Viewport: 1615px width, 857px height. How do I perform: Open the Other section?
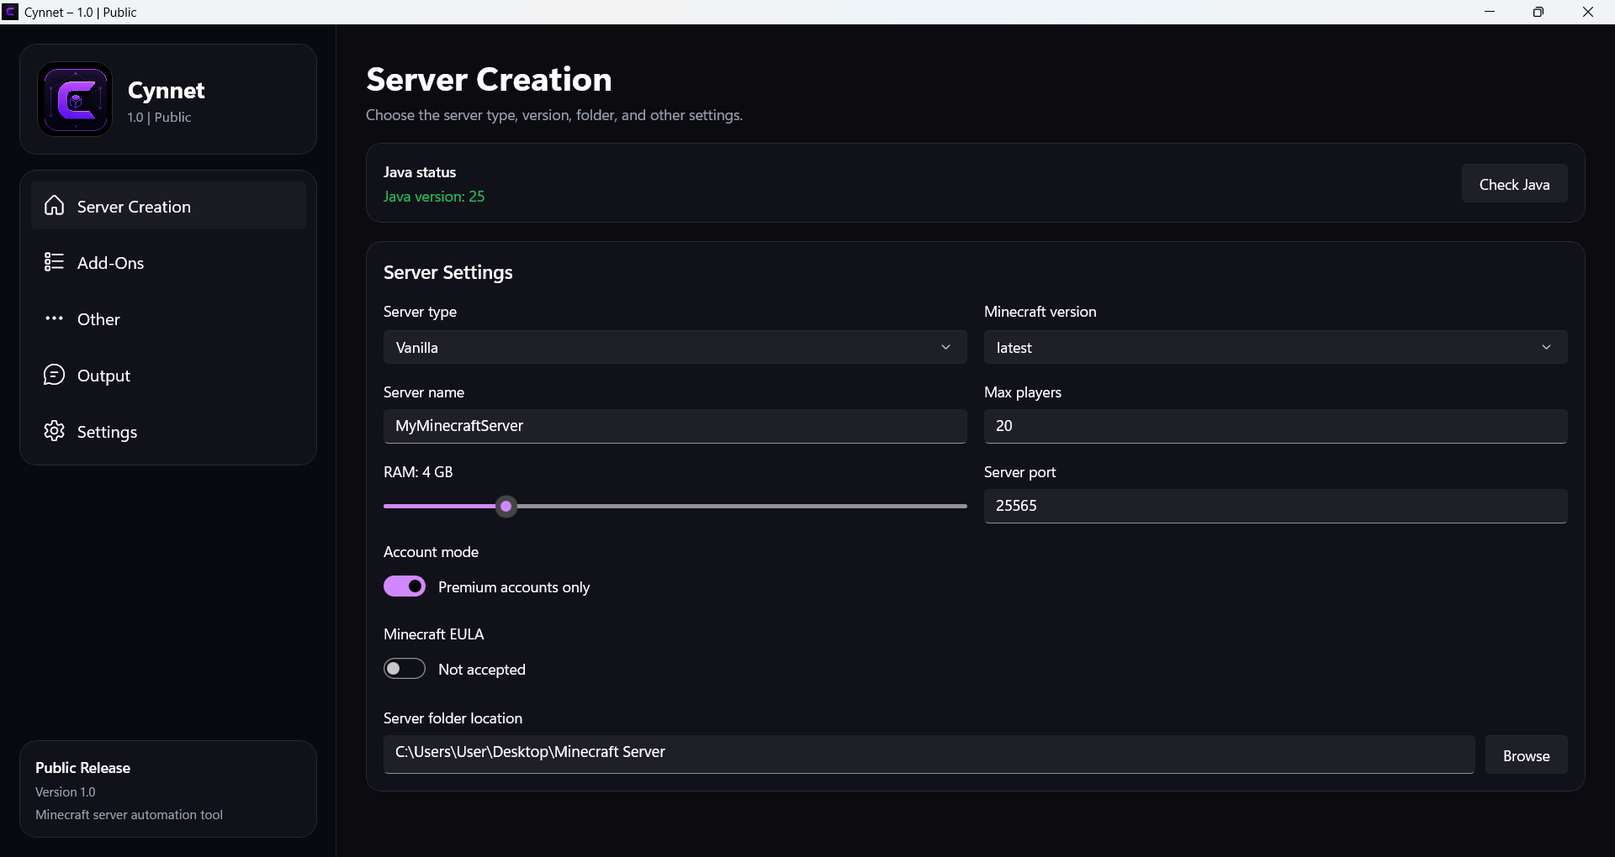[168, 318]
